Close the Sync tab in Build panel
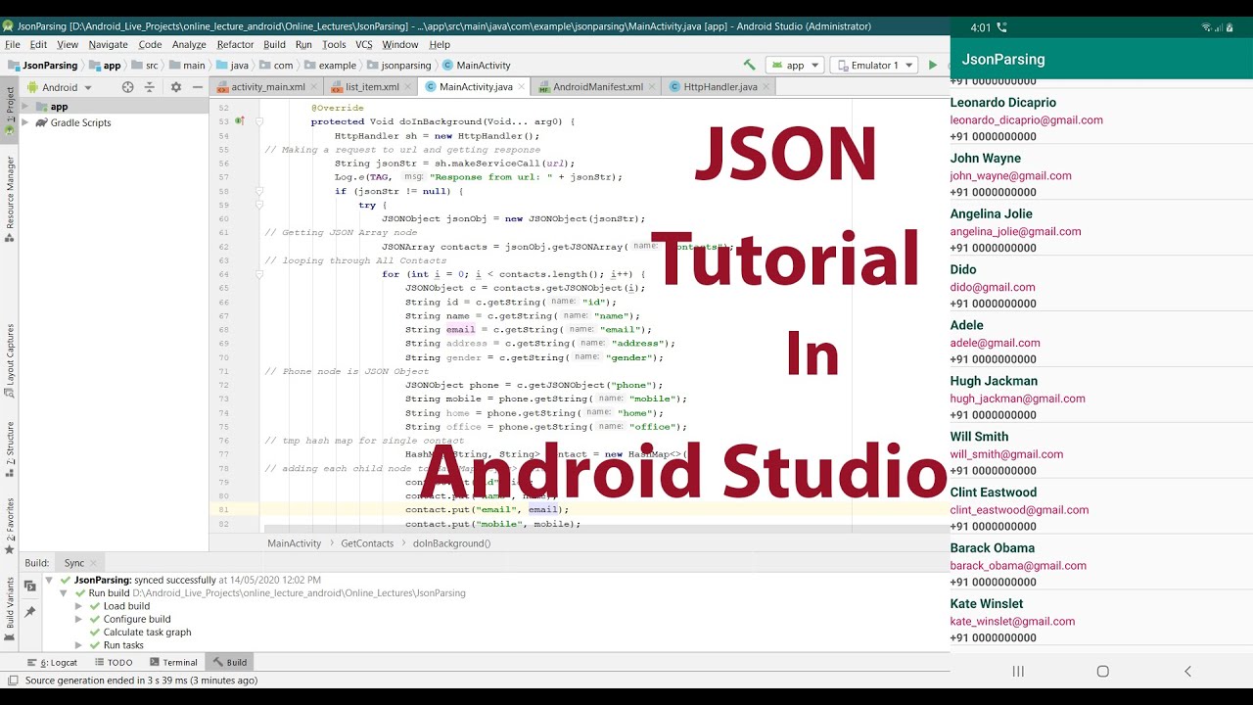Viewport: 1253px width, 705px height. [x=95, y=563]
